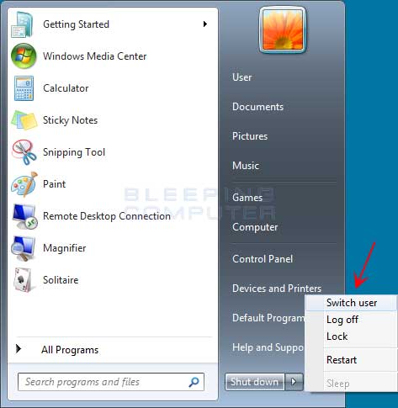
Task: Launch the Remote Desktop Connection icon
Action: (24, 216)
